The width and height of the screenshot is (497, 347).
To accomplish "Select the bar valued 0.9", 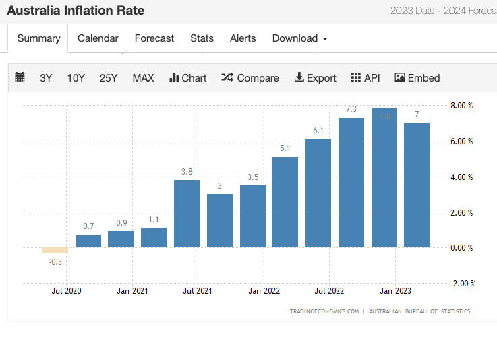I will pos(121,239).
